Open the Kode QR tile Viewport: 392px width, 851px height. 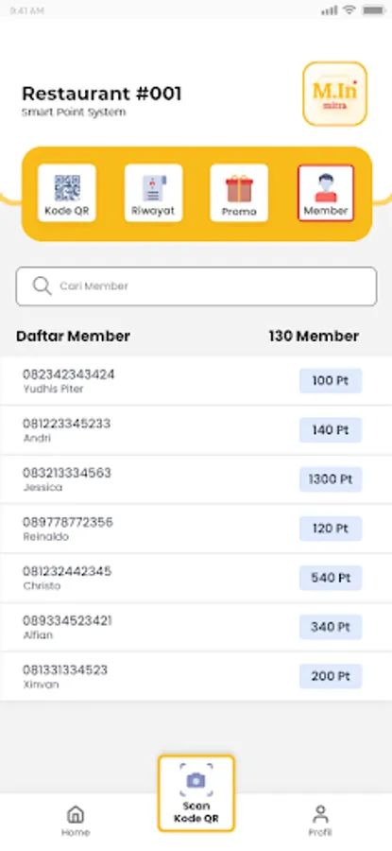coord(67,193)
